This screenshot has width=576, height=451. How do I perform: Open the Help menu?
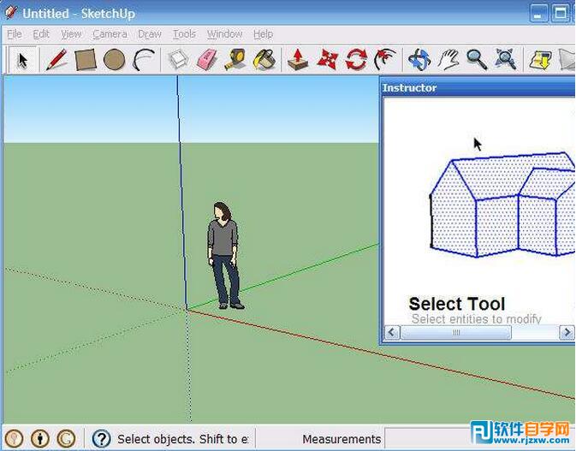(x=263, y=34)
